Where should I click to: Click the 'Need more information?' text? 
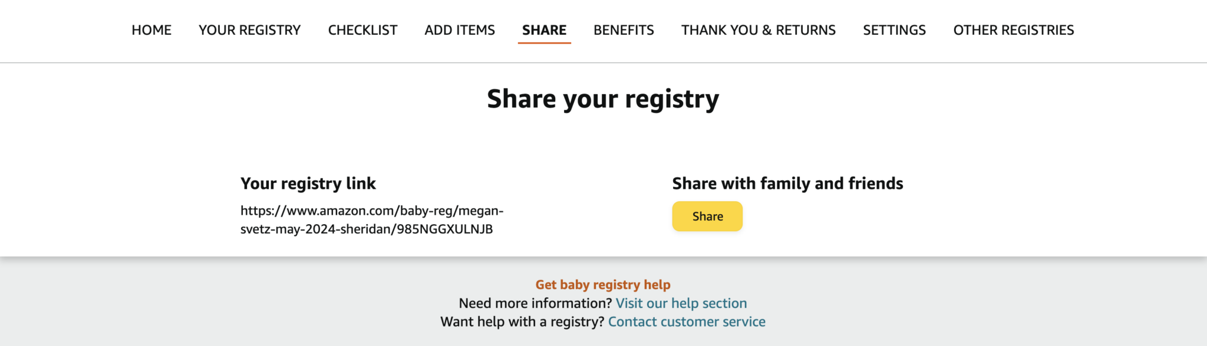(x=535, y=303)
